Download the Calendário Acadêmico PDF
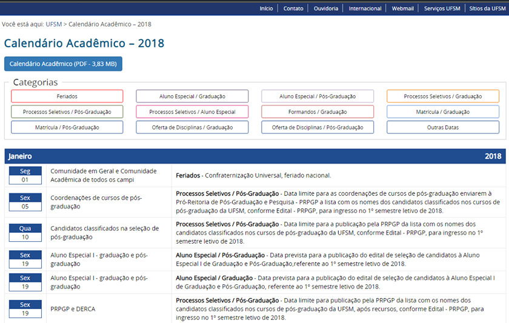The image size is (509, 323). coord(63,64)
